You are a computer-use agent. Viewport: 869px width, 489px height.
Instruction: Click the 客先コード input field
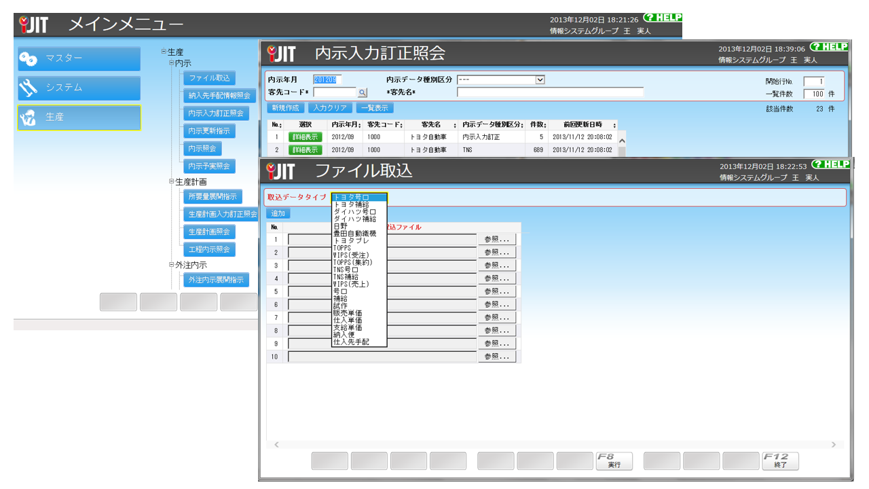[335, 92]
